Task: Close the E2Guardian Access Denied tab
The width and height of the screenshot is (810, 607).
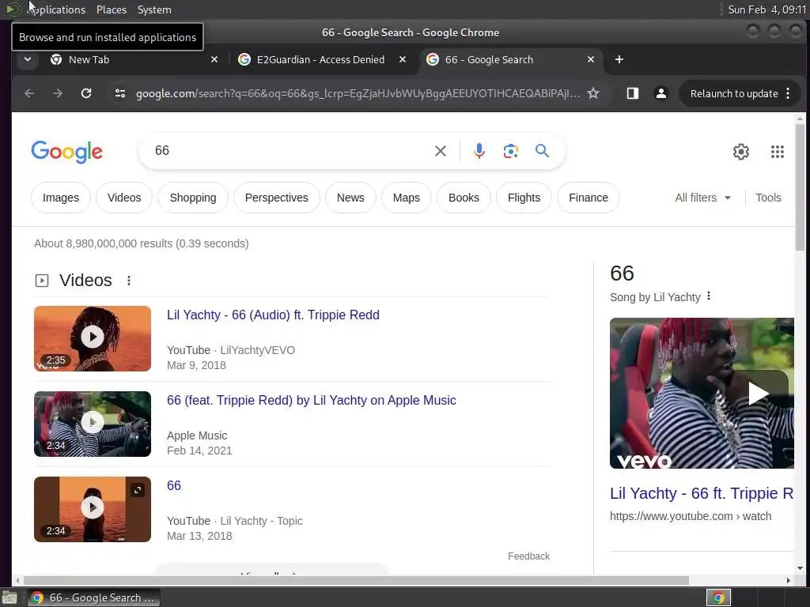Action: (403, 59)
